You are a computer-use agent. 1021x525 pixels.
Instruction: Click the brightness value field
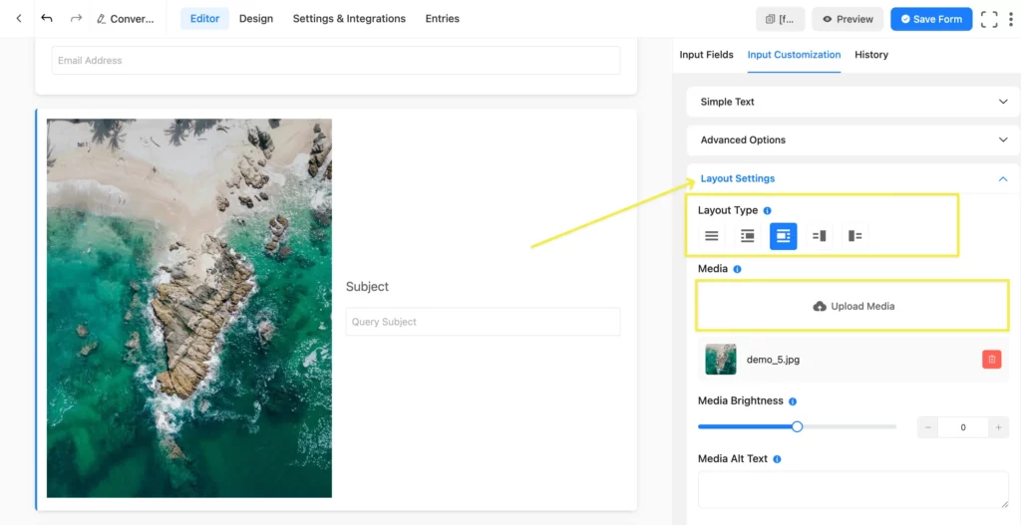click(x=963, y=427)
